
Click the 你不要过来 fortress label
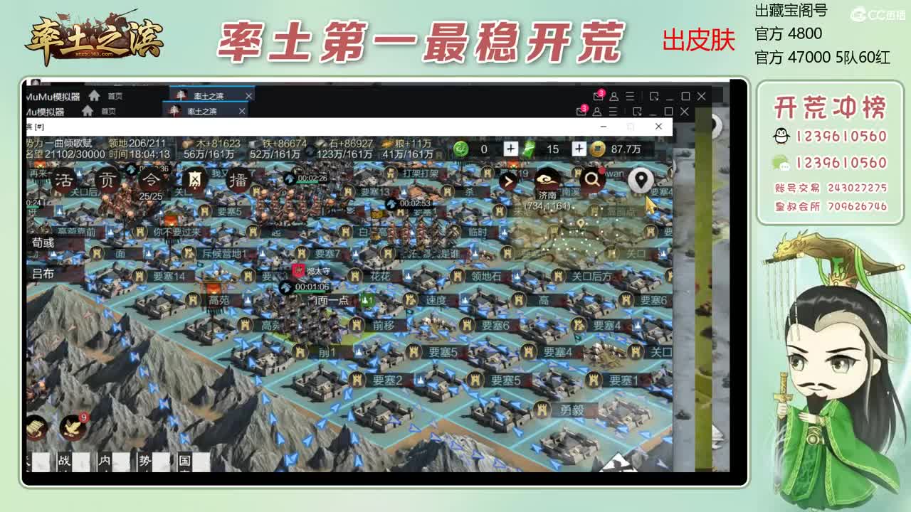[x=177, y=232]
